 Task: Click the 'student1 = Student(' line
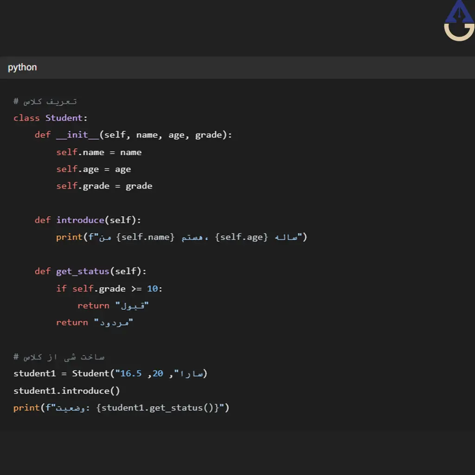coord(110,373)
